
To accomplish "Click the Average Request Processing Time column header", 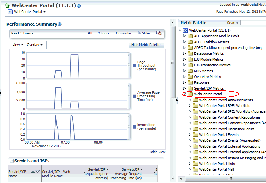I will pos(126,174).
